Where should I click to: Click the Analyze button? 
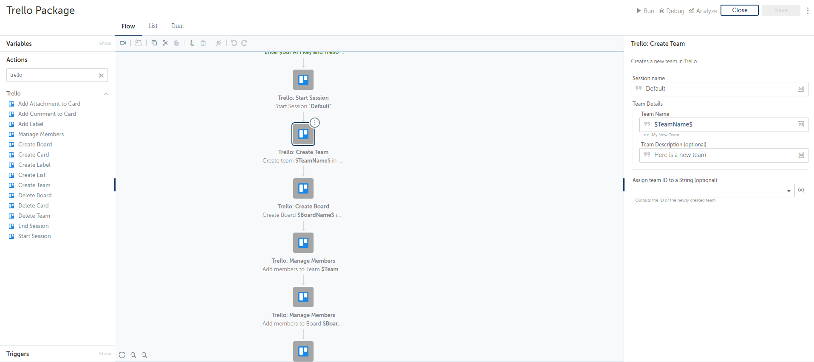[x=703, y=11]
